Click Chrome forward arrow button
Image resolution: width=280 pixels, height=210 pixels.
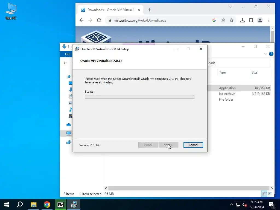(90, 20)
